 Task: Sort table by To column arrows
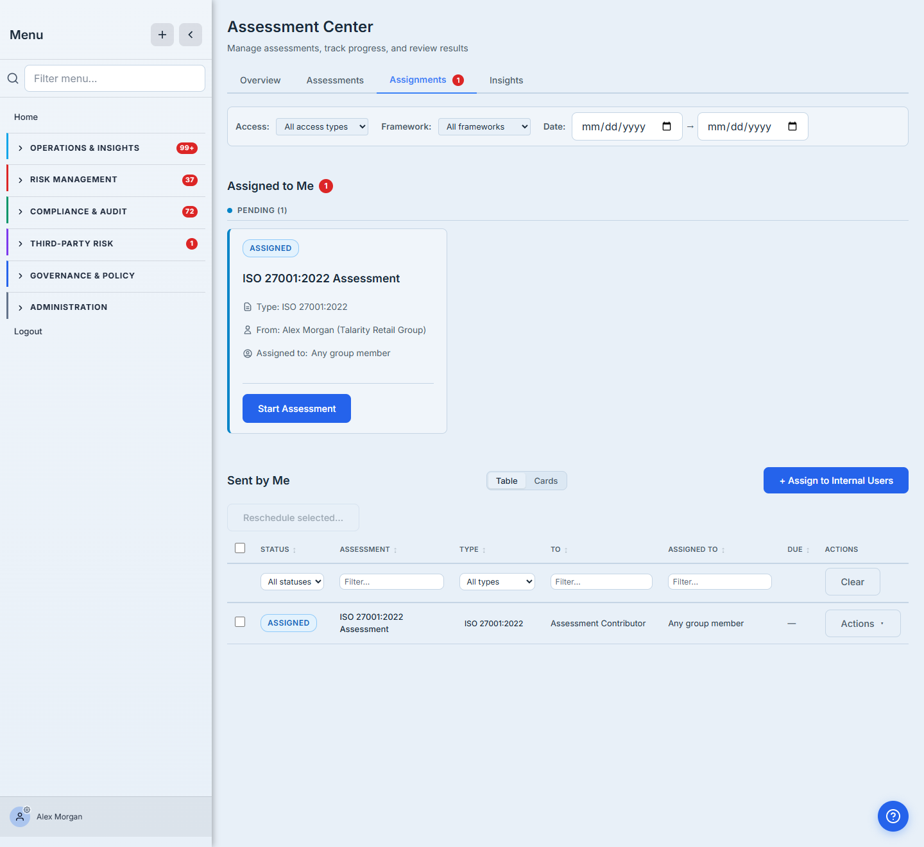pos(566,550)
